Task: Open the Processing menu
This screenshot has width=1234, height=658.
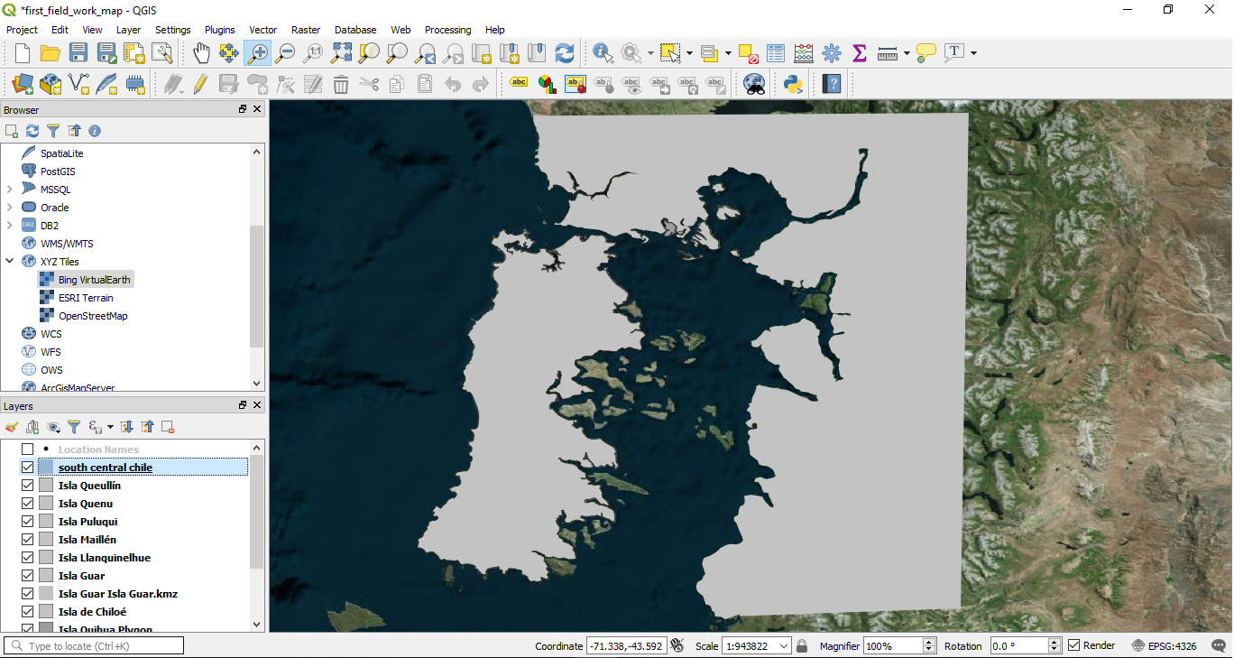Action: pyautogui.click(x=448, y=30)
